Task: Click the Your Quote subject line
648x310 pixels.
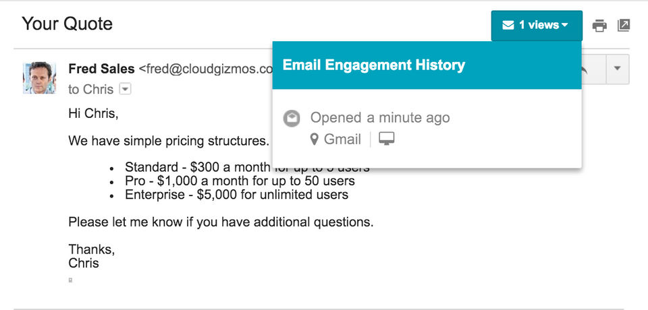Action: [67, 25]
